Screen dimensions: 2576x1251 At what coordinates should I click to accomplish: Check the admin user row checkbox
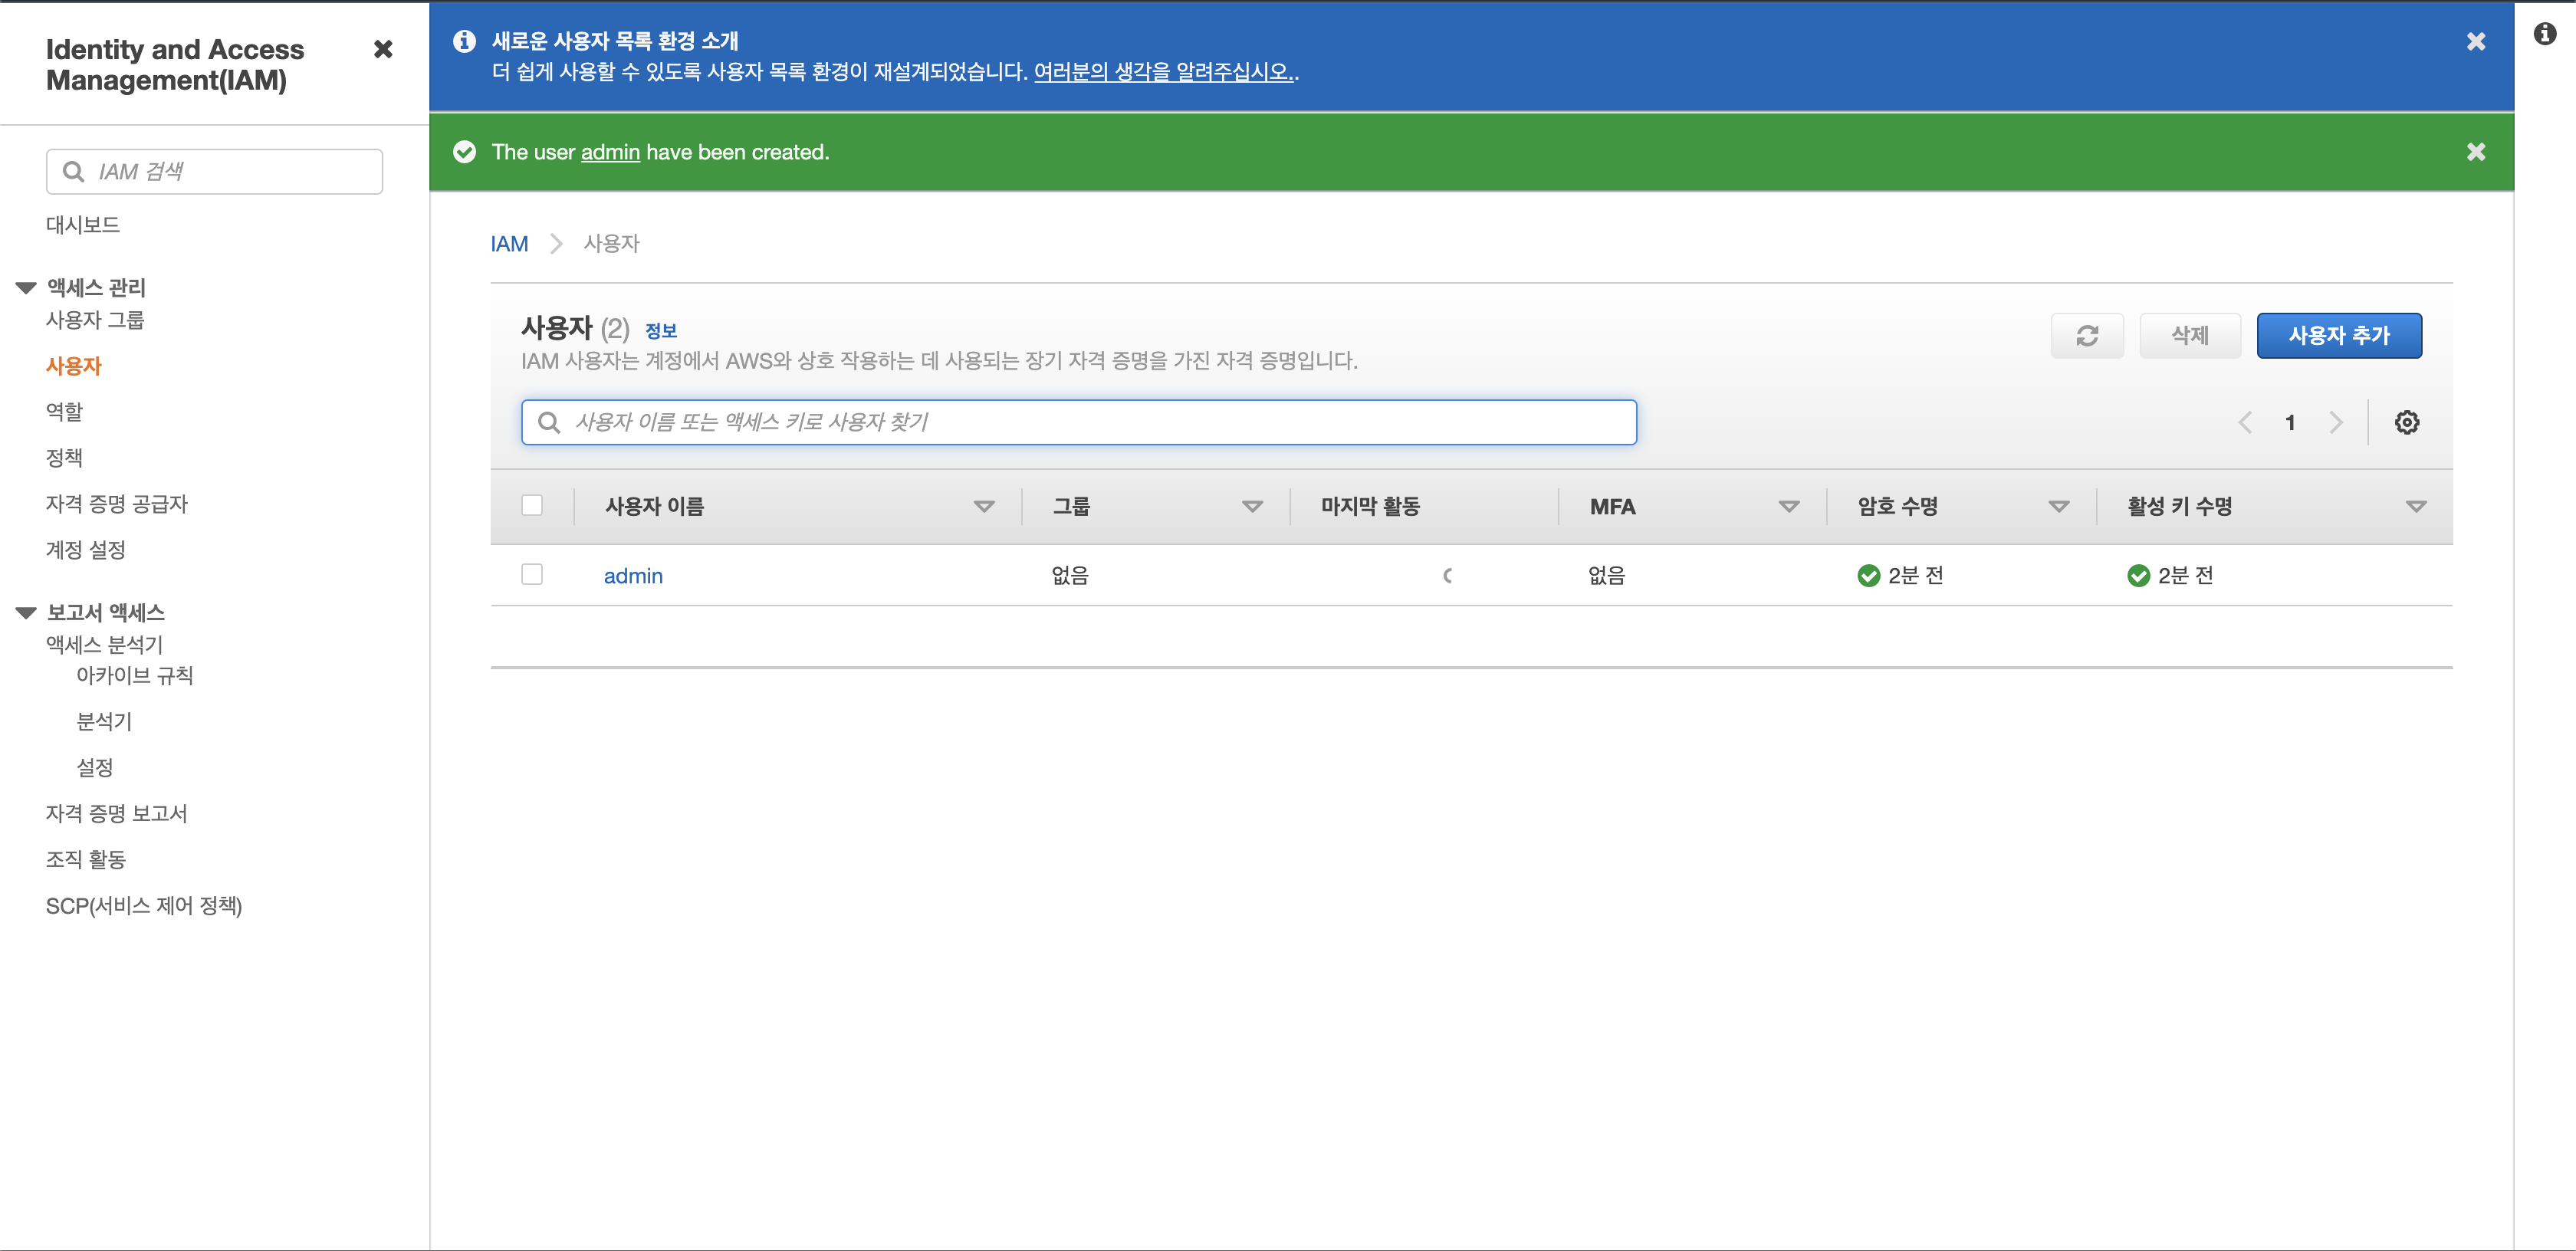click(x=532, y=575)
